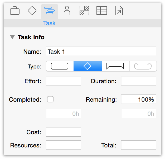Set type to group bracket
Screen dimensions: 165x159
[x=115, y=66]
